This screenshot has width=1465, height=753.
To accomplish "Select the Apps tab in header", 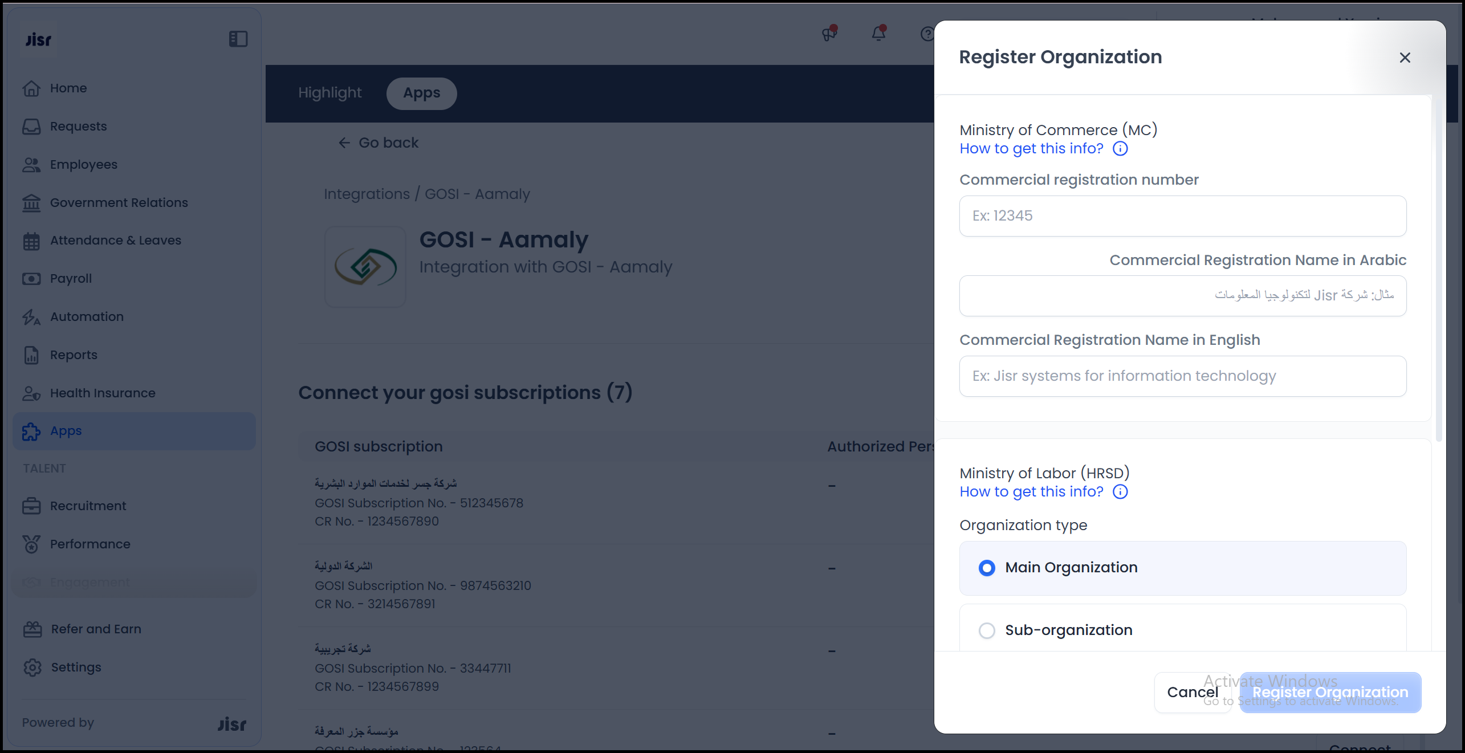I will (421, 93).
